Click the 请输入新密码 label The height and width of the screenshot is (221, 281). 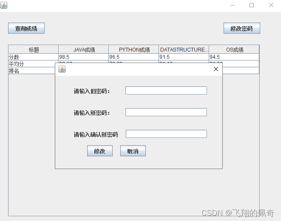(91, 113)
